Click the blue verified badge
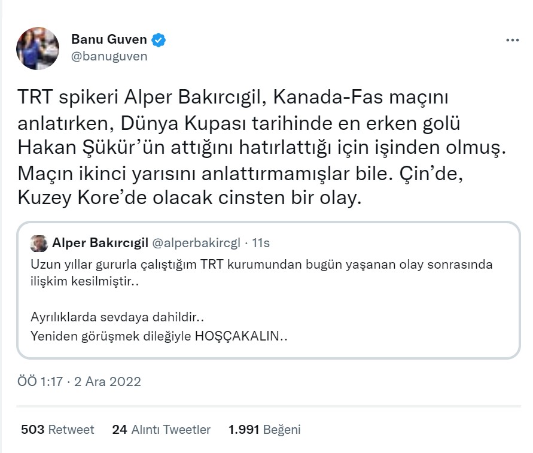The width and height of the screenshot is (533, 453). pyautogui.click(x=159, y=40)
